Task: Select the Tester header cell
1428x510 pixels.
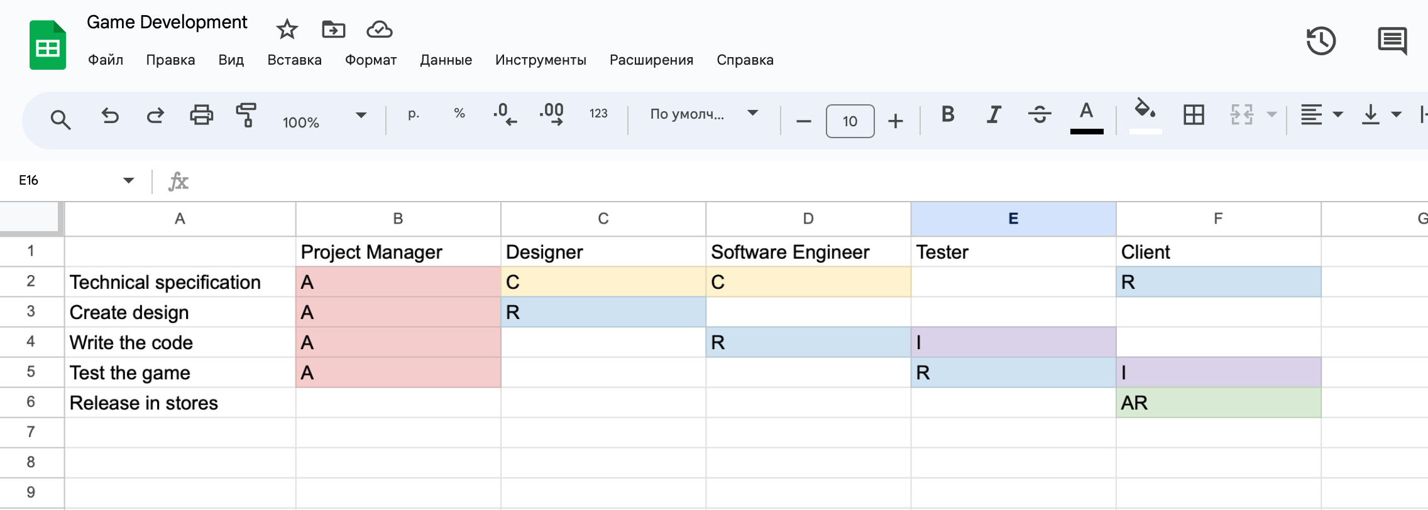Action: coord(1013,252)
